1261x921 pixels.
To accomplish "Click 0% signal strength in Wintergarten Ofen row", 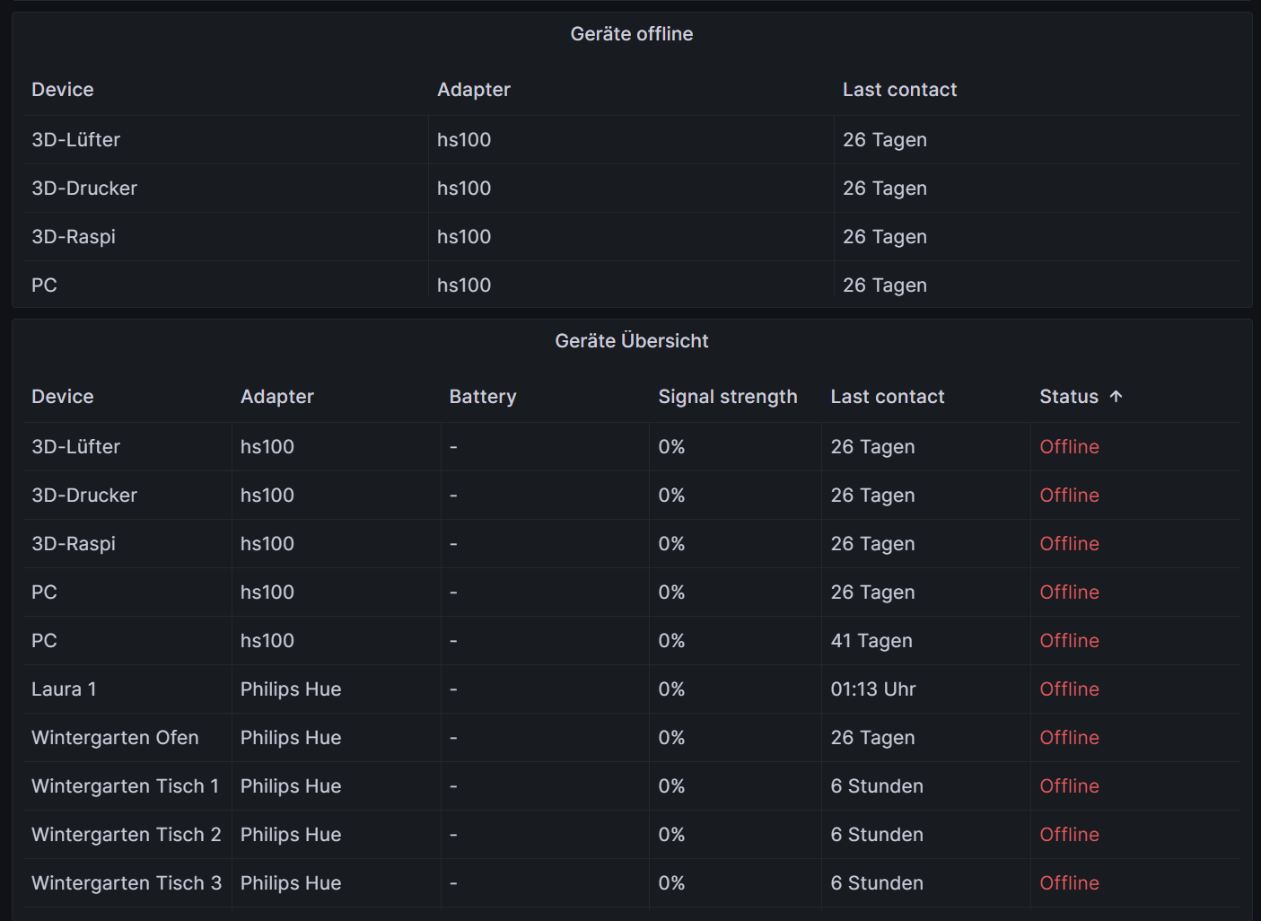I will click(x=671, y=738).
